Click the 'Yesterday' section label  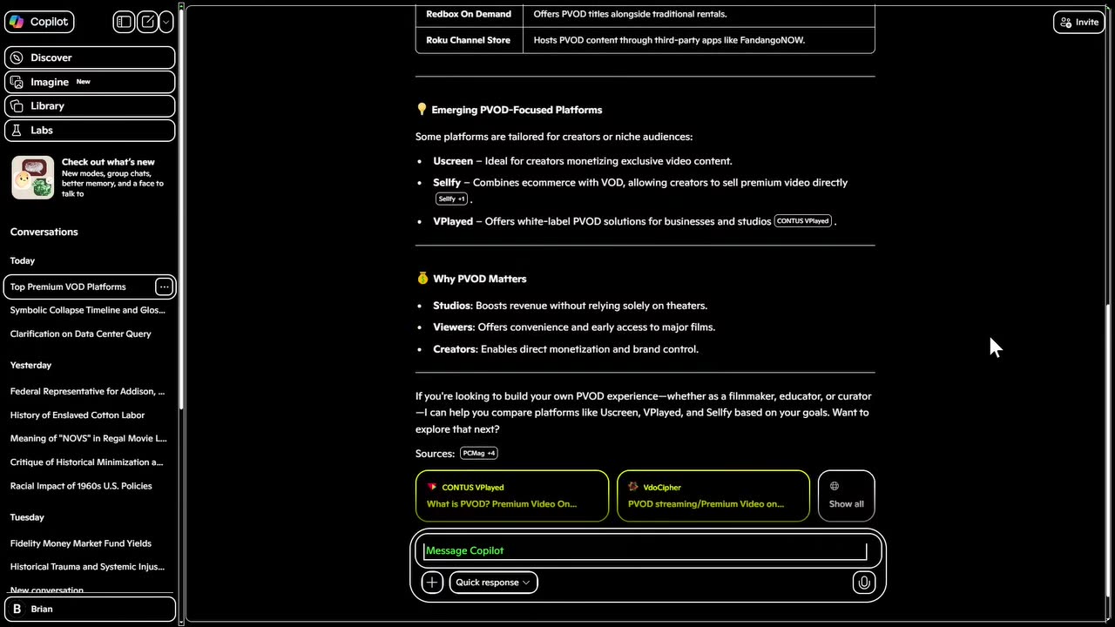(30, 365)
